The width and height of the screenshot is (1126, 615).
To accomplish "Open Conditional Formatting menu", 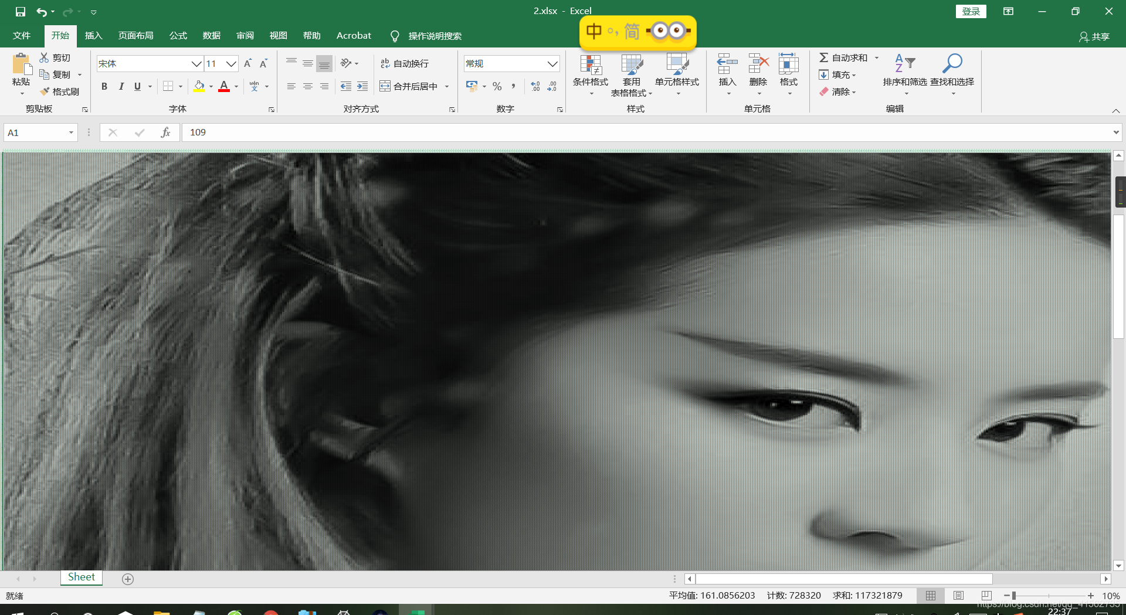I will point(591,75).
